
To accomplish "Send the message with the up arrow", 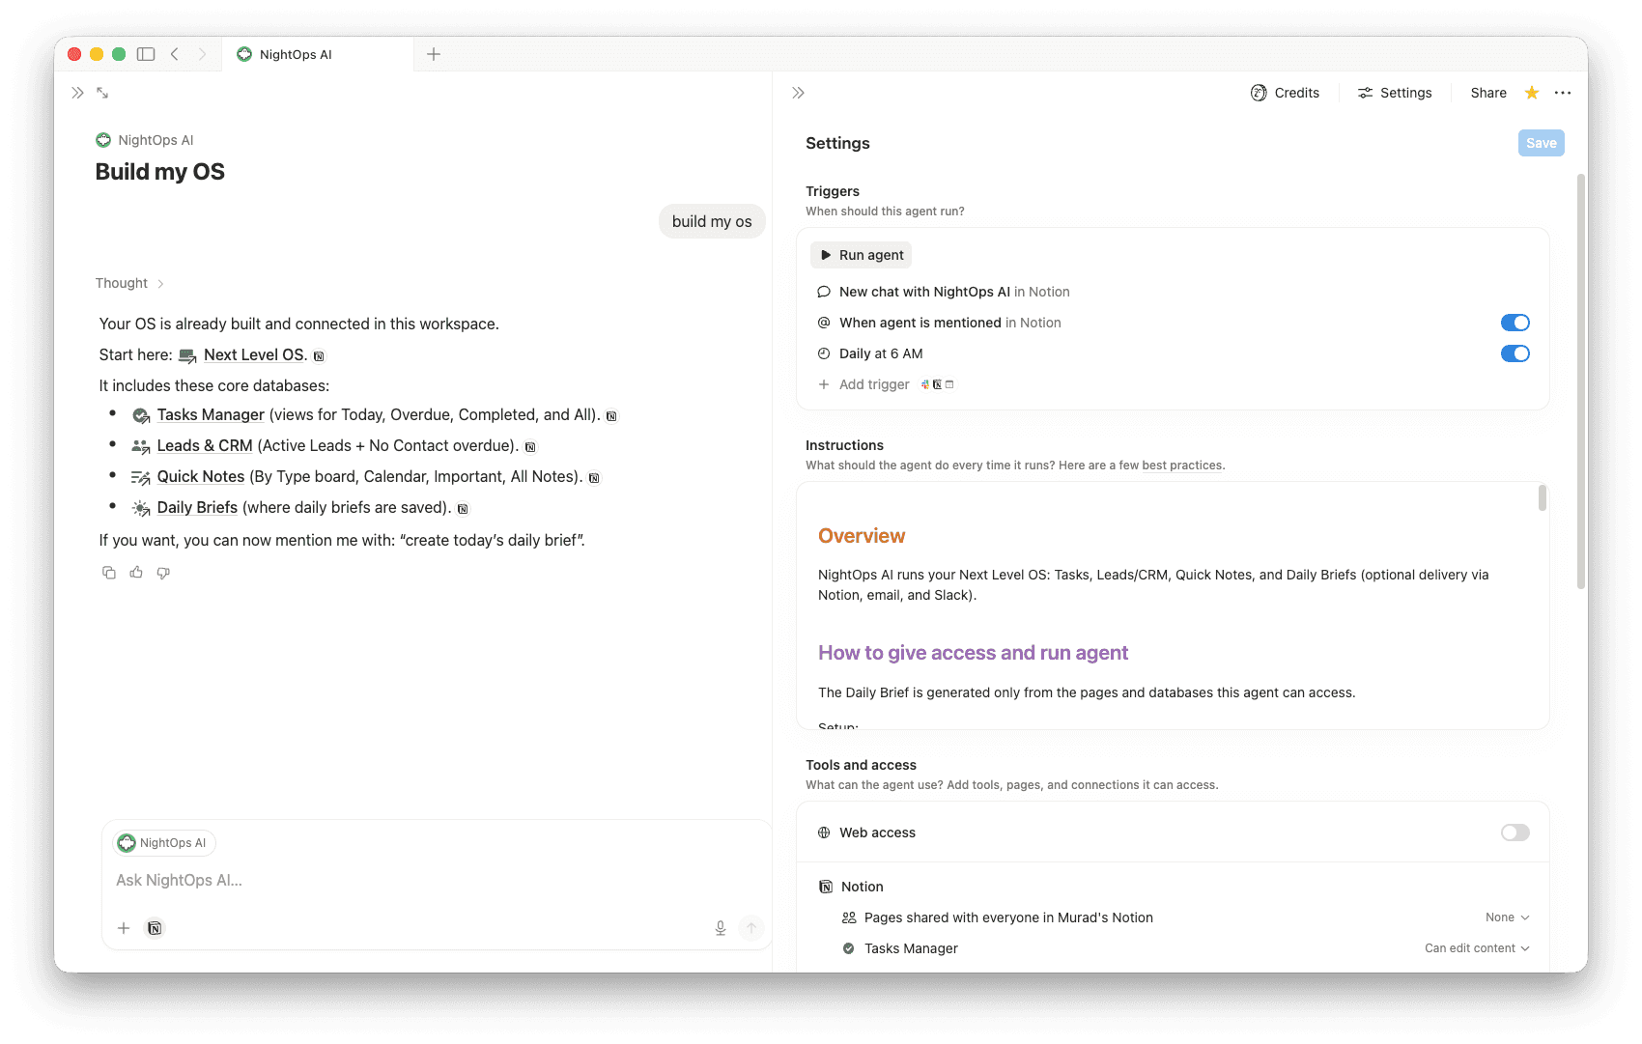I will (751, 928).
